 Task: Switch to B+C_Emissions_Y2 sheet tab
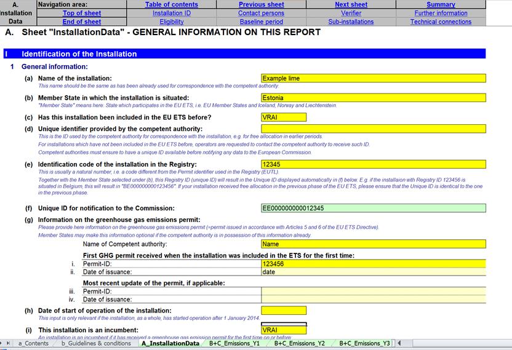300,343
